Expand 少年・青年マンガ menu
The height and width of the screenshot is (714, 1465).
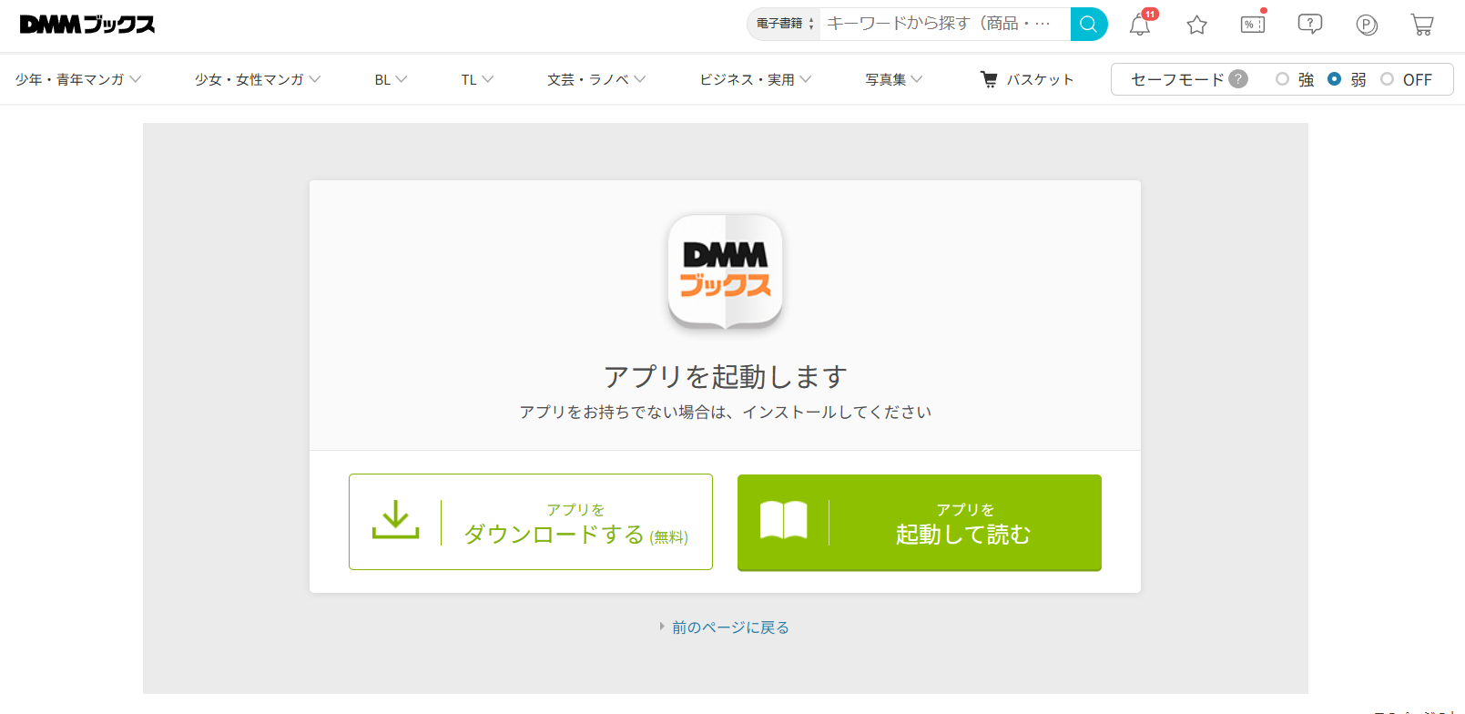point(78,79)
